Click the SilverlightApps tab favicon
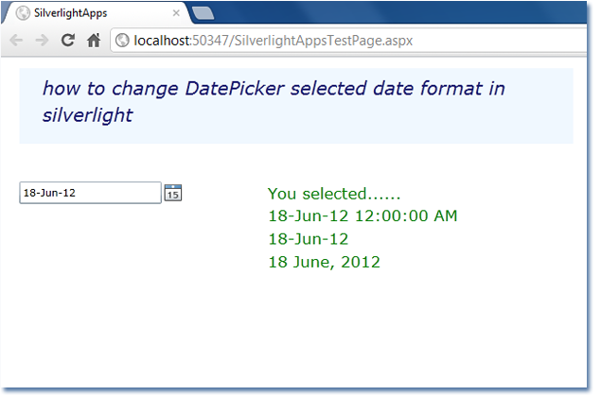 click(23, 13)
